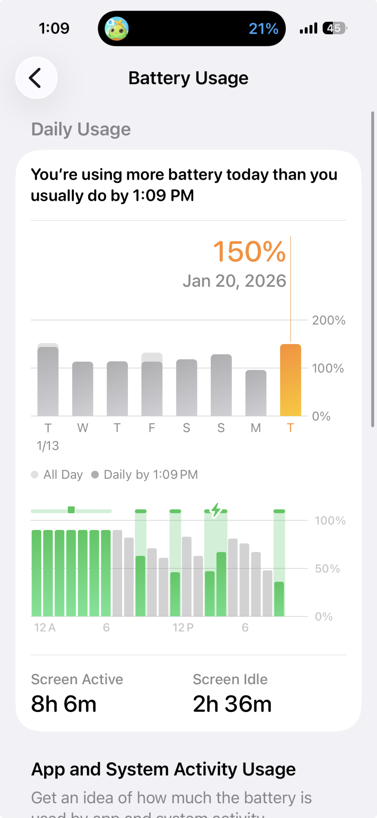Image resolution: width=377 pixels, height=818 pixels.
Task: Select the Tuesday 1/13 usage bar
Action: click(48, 380)
